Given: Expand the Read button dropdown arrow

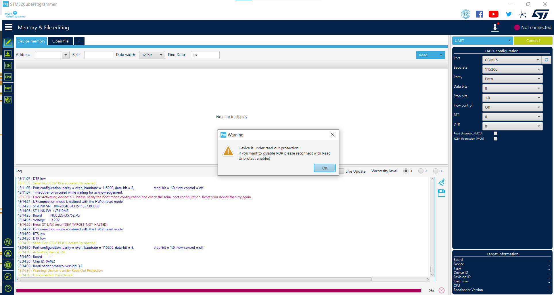Looking at the screenshot, I should coord(441,55).
